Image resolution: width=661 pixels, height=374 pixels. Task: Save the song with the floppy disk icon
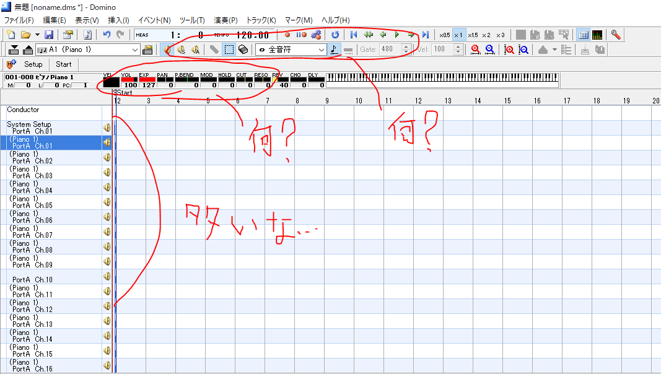pyautogui.click(x=49, y=35)
